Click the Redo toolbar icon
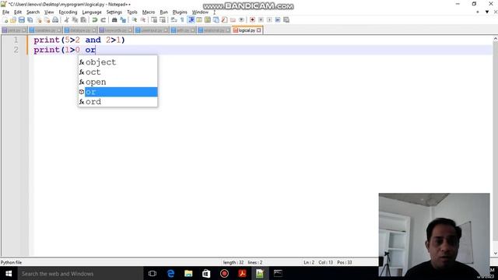This screenshot has width=498, height=280. 103,20
